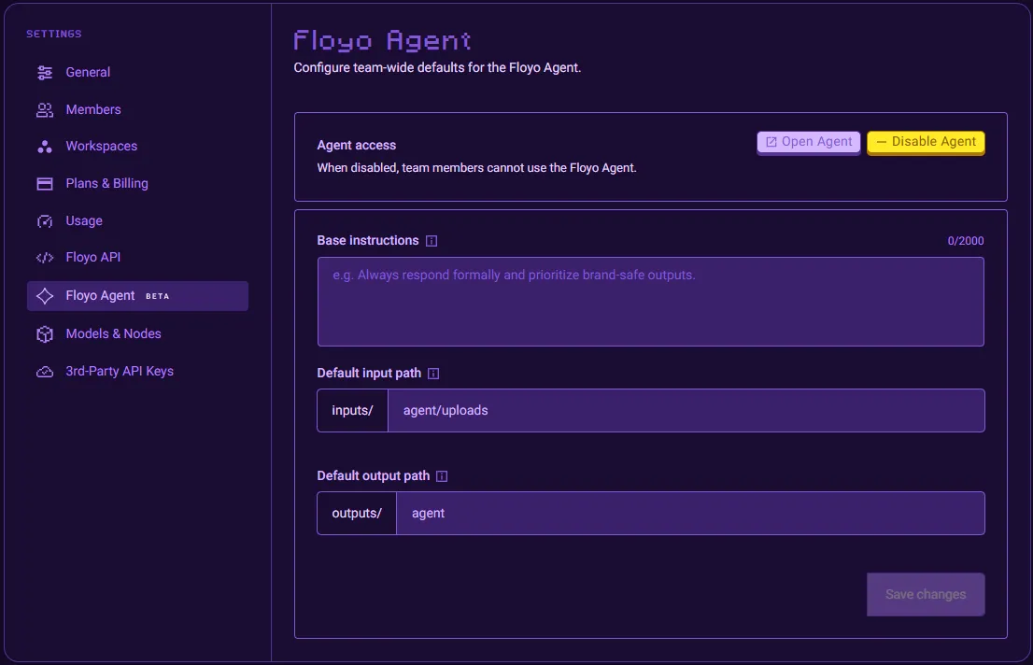Click the outputs/ path prefix
This screenshot has width=1033, height=665.
(357, 514)
